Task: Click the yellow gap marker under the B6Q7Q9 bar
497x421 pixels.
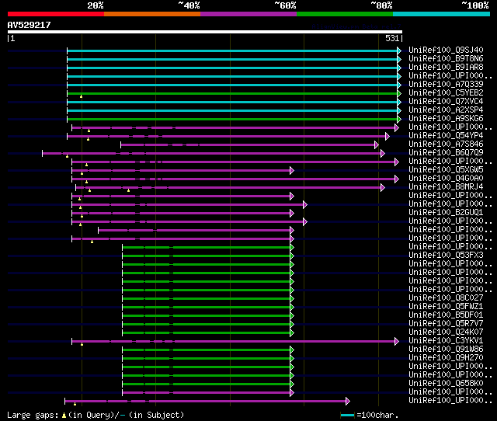Action: point(67,156)
